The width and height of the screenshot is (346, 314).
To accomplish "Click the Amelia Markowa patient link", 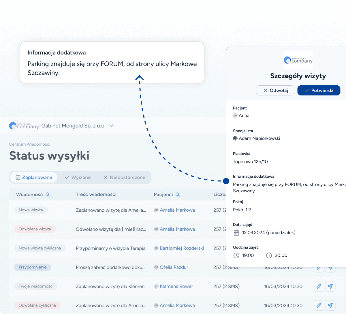I will point(177,210).
